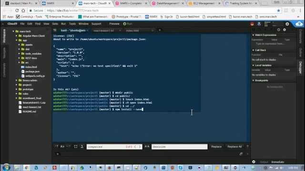
Task: Open the Window menu in Cloud9
Action: (83, 24)
